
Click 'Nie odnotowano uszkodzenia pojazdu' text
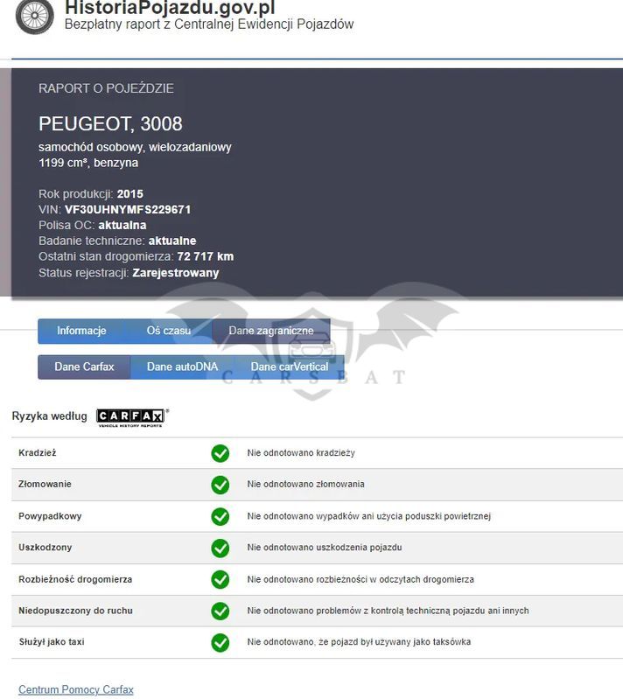(325, 548)
